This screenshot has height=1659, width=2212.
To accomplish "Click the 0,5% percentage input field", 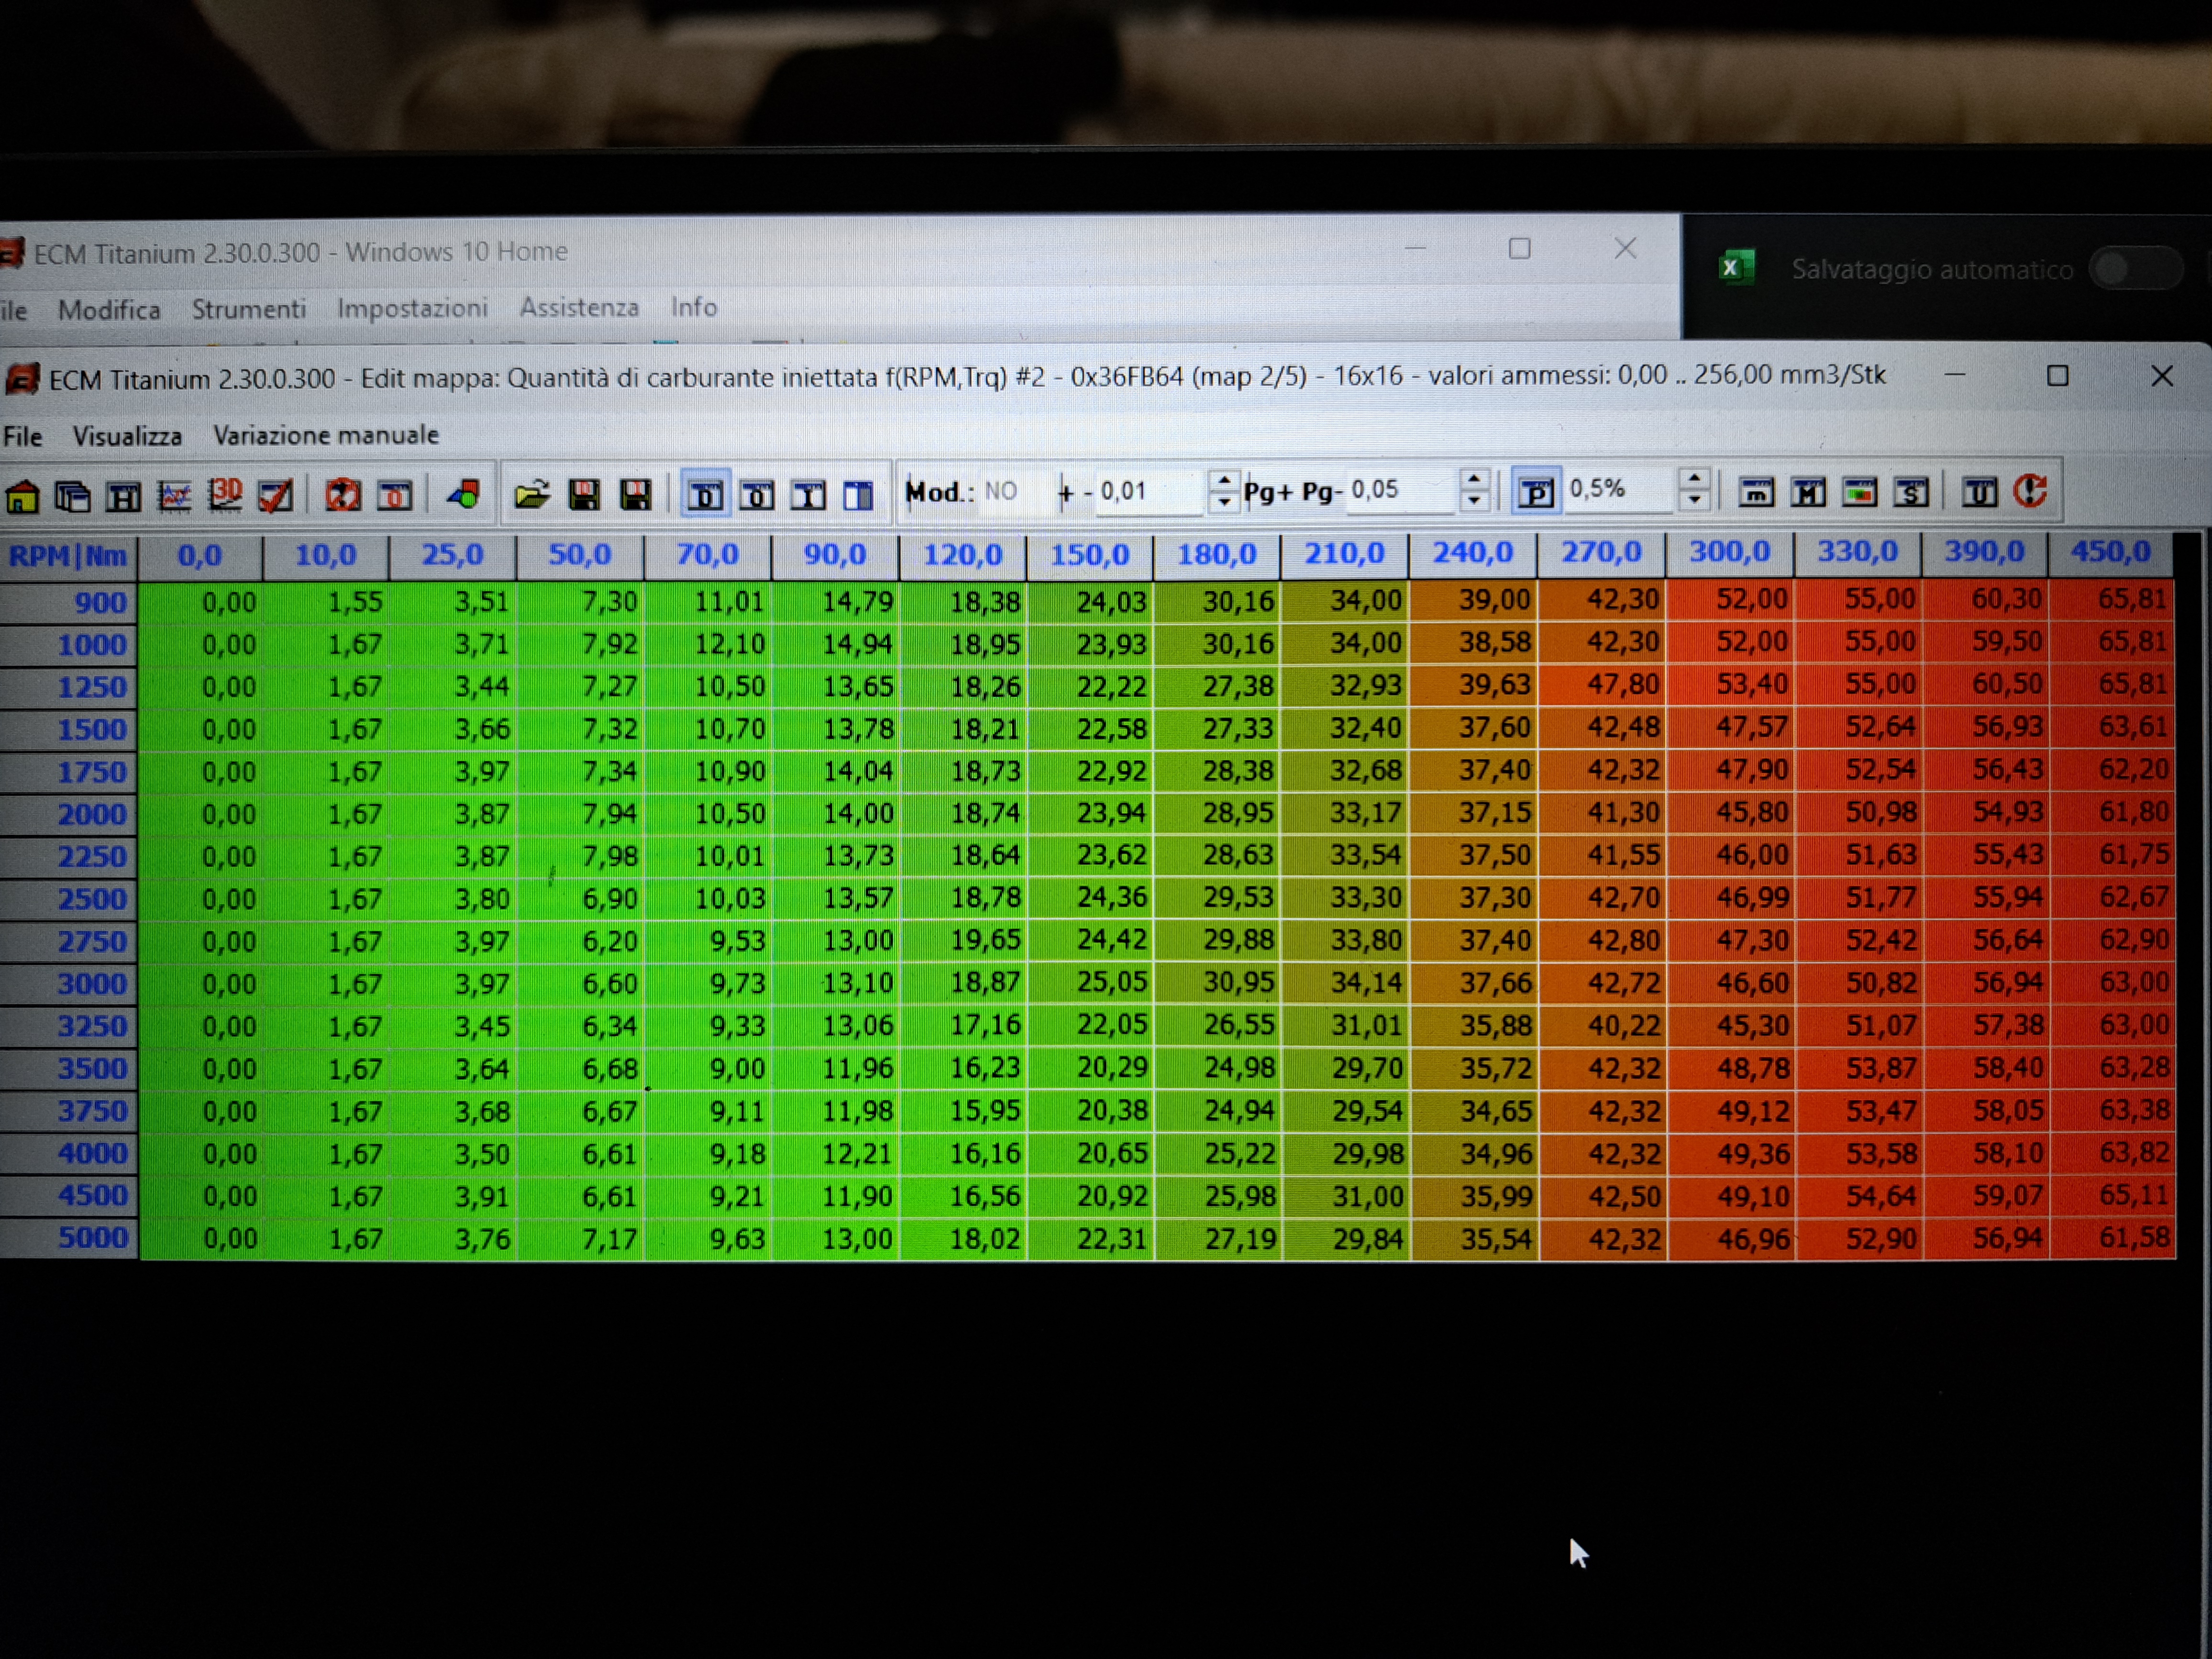I will tap(1620, 489).
